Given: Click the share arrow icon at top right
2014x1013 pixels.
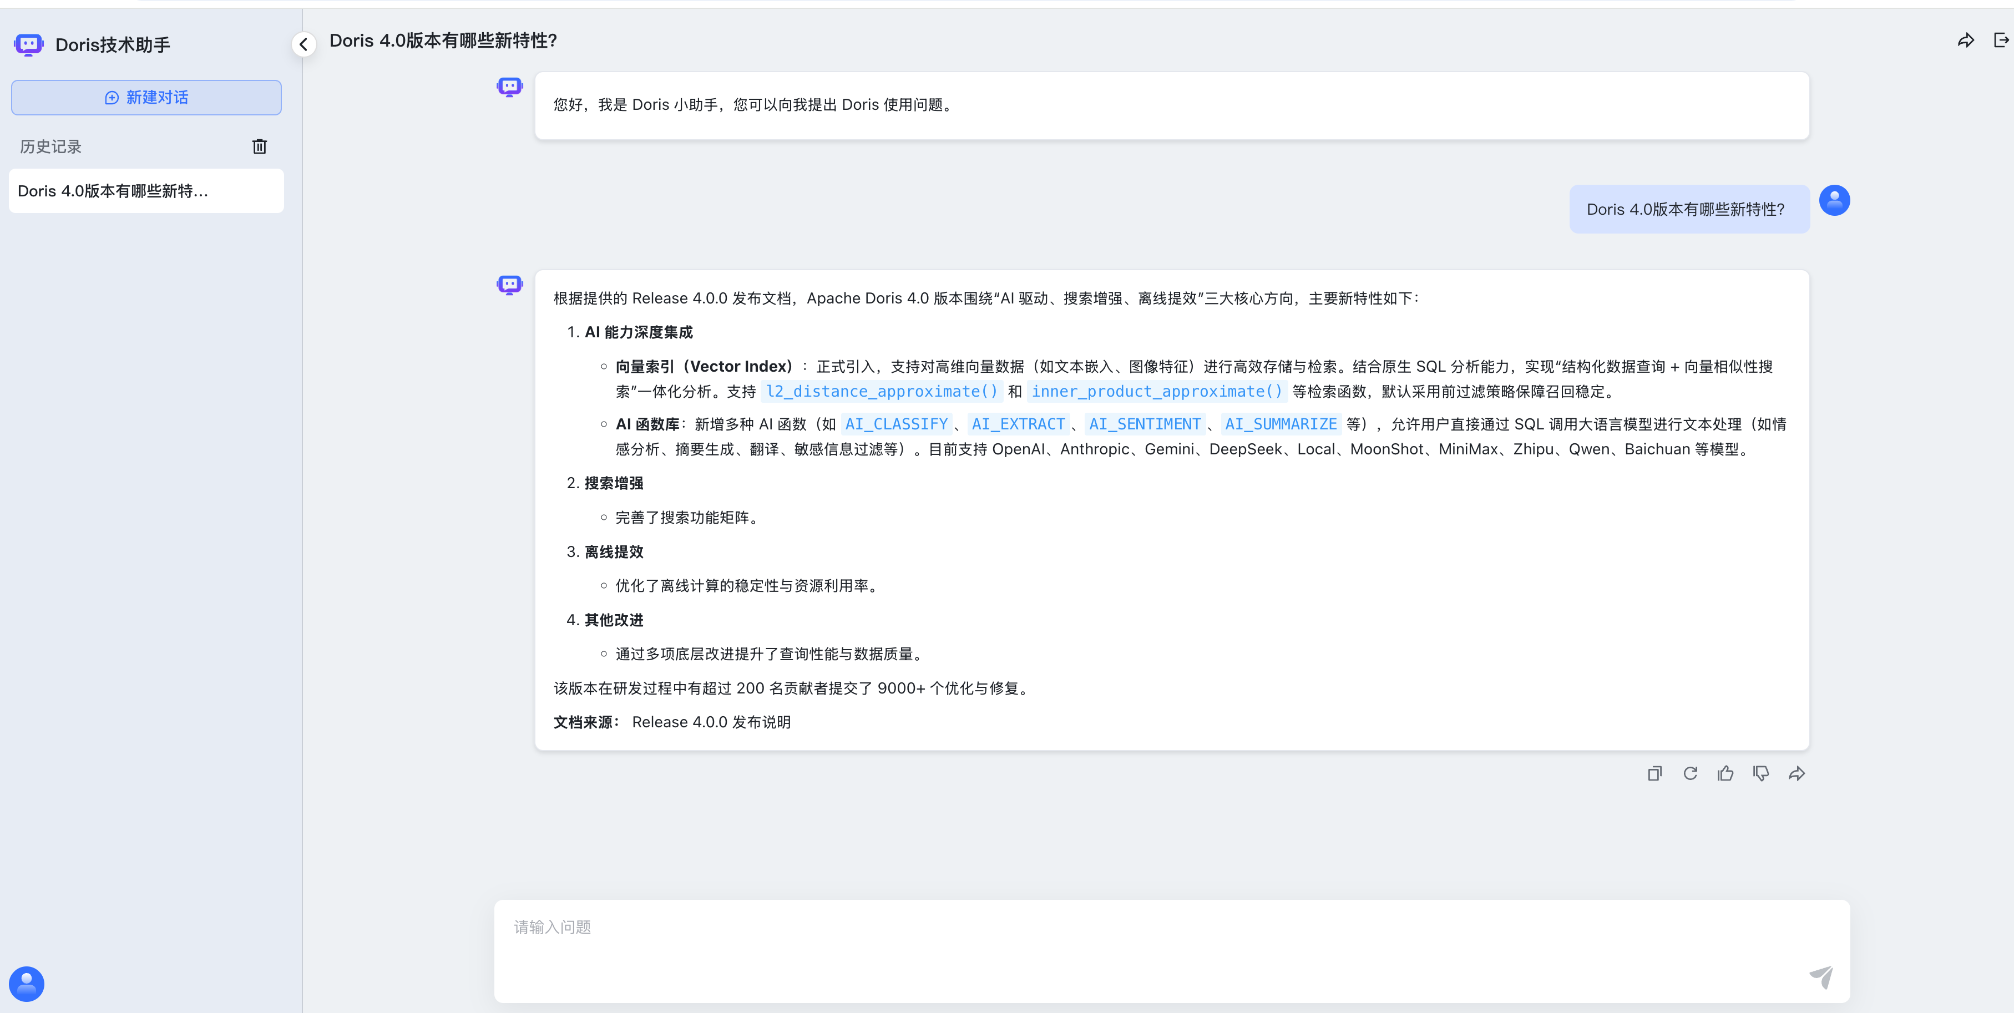Looking at the screenshot, I should (x=1966, y=40).
